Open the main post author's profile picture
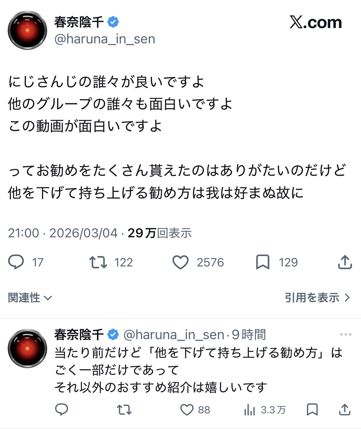 tap(27, 30)
